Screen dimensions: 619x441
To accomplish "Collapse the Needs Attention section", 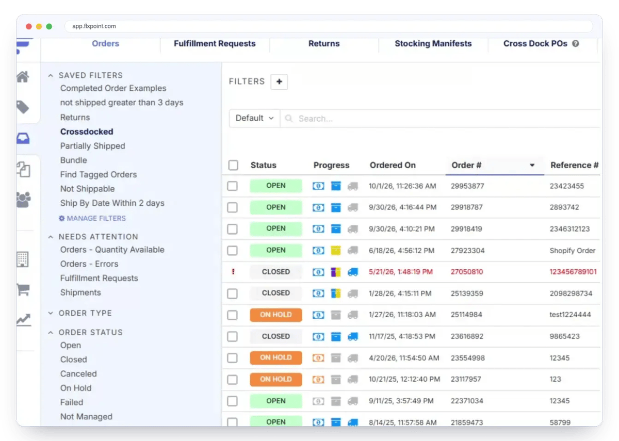I will pyautogui.click(x=51, y=237).
